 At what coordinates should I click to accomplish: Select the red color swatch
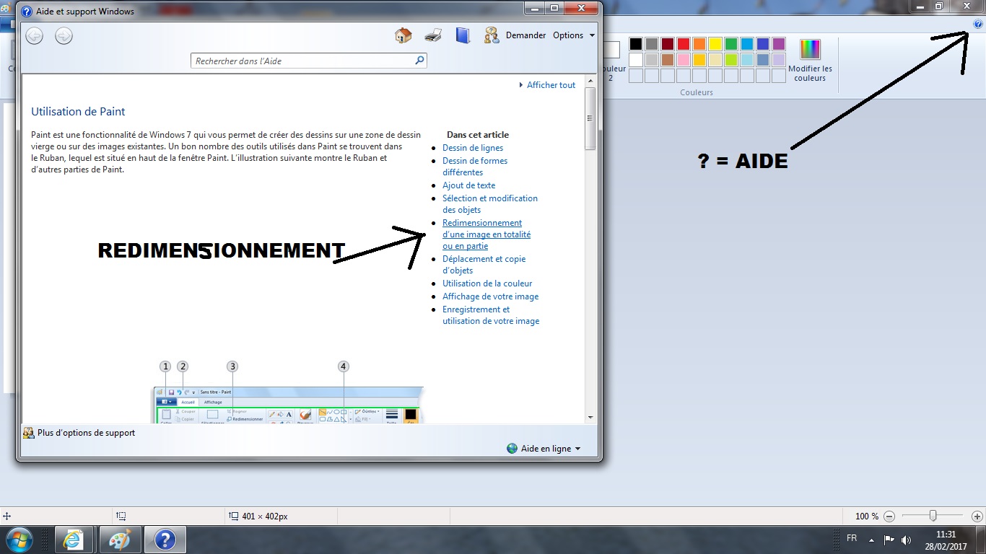(x=683, y=44)
